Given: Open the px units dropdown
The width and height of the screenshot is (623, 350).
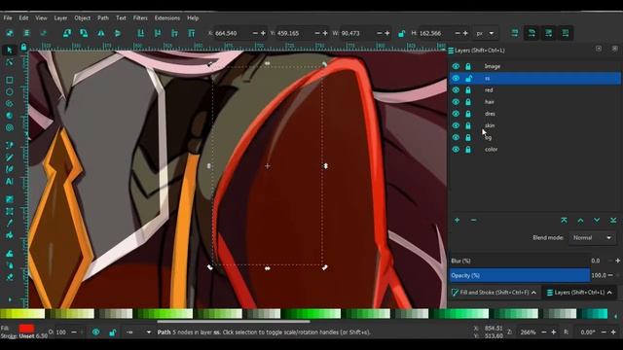Looking at the screenshot, I should pyautogui.click(x=485, y=33).
